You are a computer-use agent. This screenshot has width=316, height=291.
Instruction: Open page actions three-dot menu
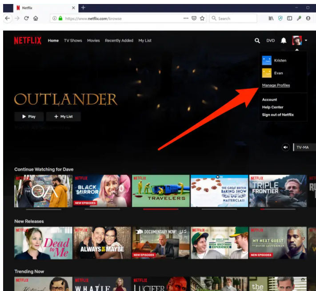[x=186, y=18]
